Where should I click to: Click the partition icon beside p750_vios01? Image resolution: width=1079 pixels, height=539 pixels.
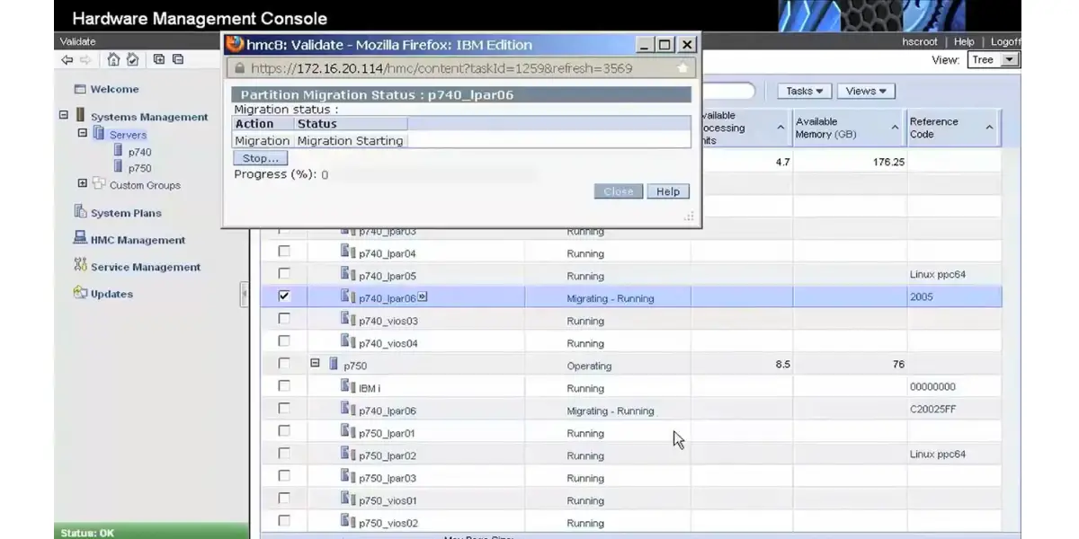tap(348, 499)
